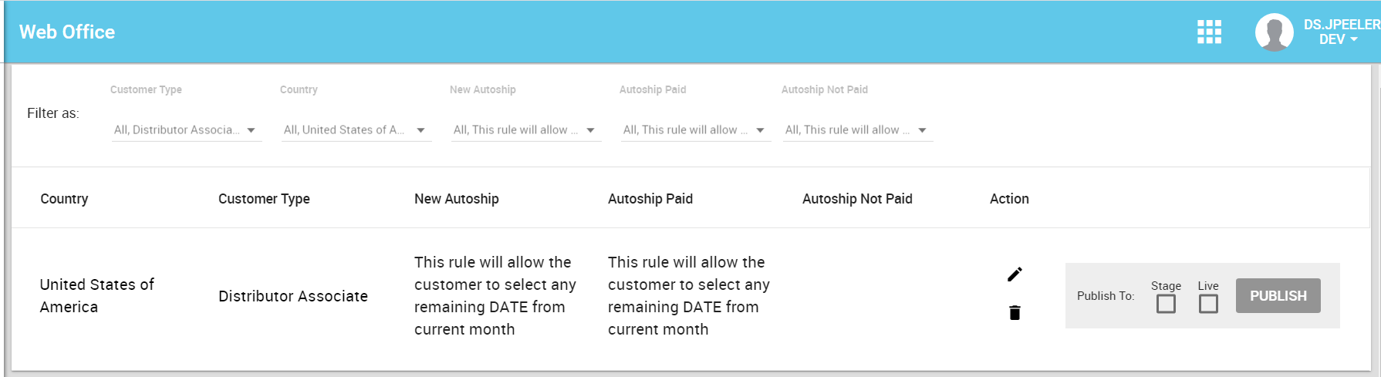This screenshot has width=1381, height=377.
Task: Open the Country filter dropdown
Action: click(x=356, y=130)
